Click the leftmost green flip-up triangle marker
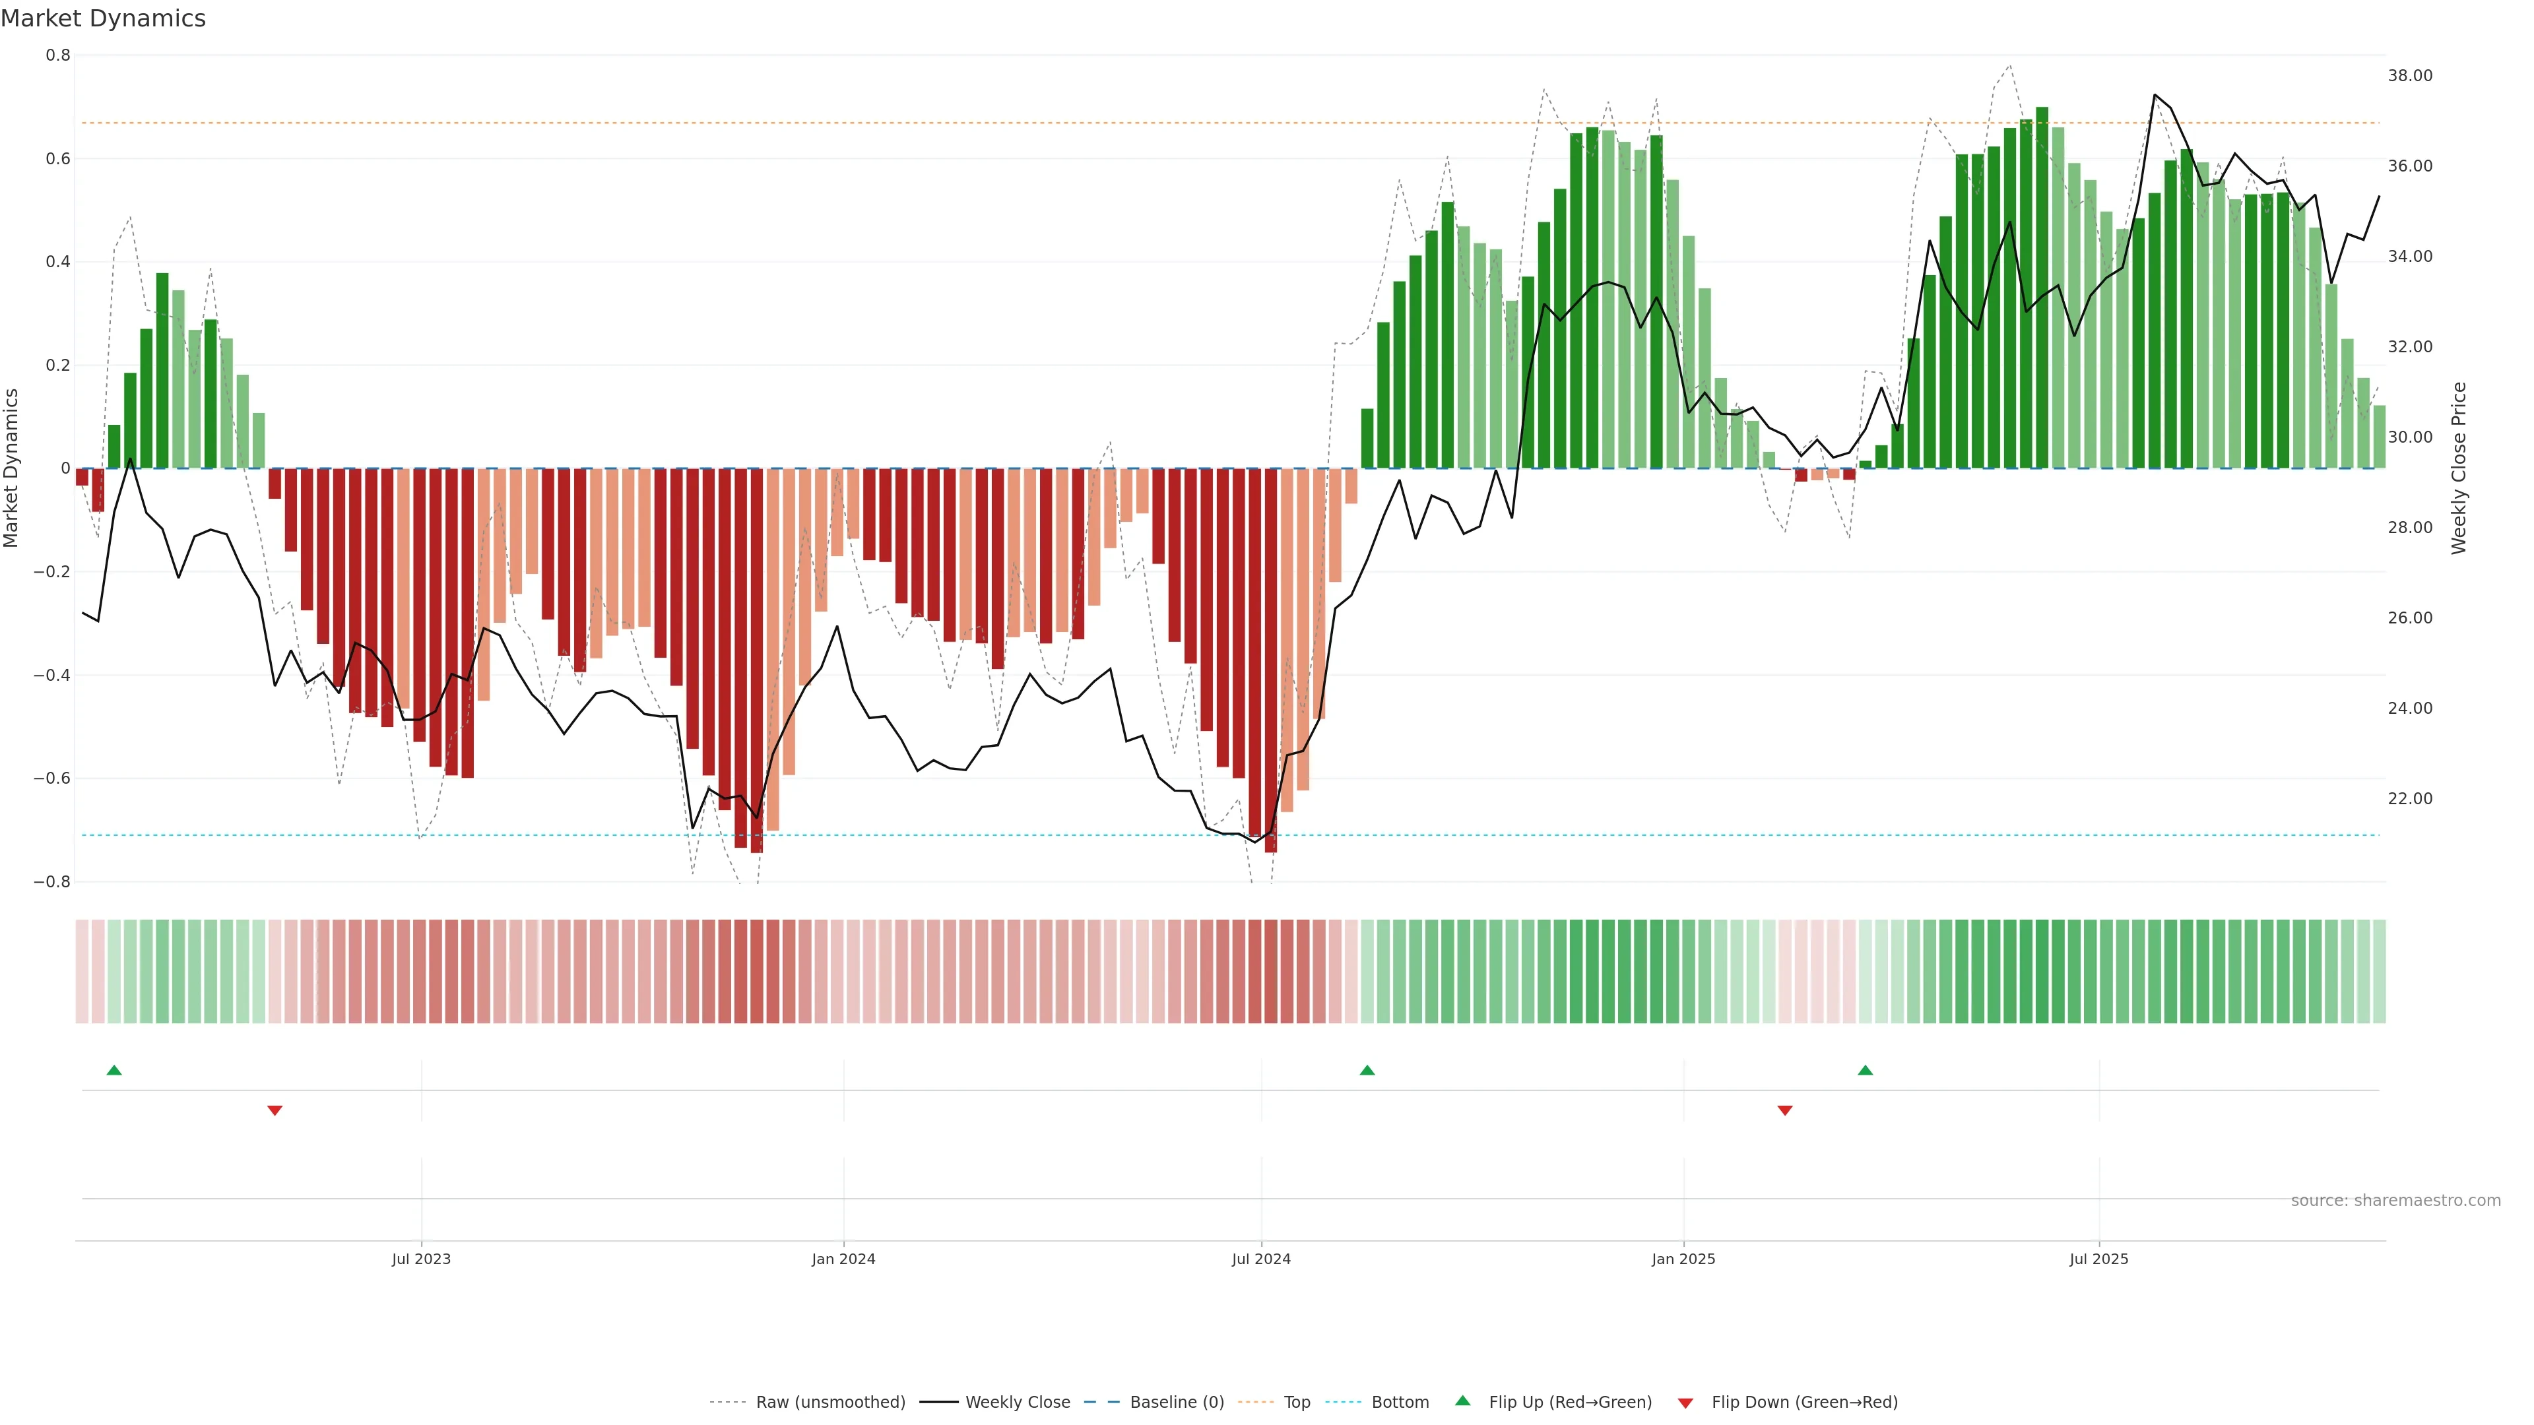This screenshot has height=1425, width=2534. click(114, 1070)
